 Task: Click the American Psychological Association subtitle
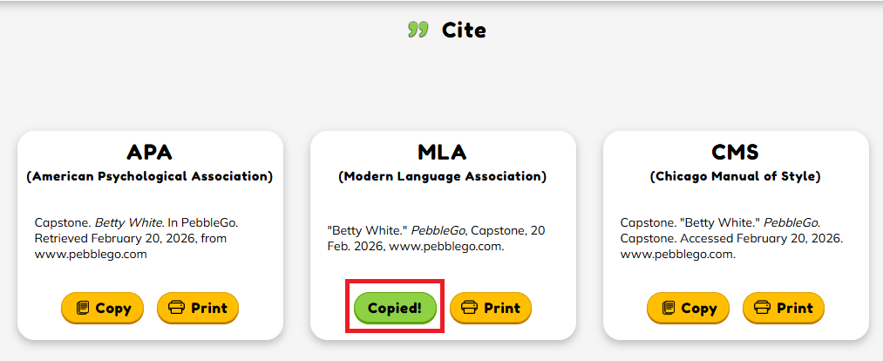[x=150, y=176]
